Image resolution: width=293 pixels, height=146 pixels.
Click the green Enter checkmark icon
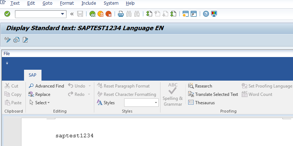click(x=7, y=14)
